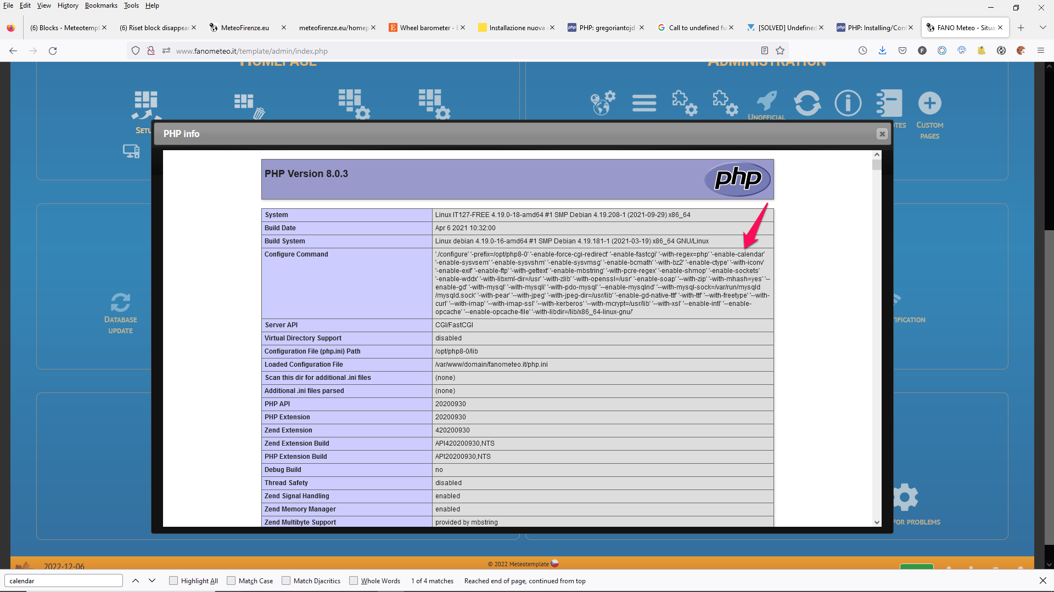Open the Tools menu
This screenshot has height=592, width=1054.
coord(131,5)
